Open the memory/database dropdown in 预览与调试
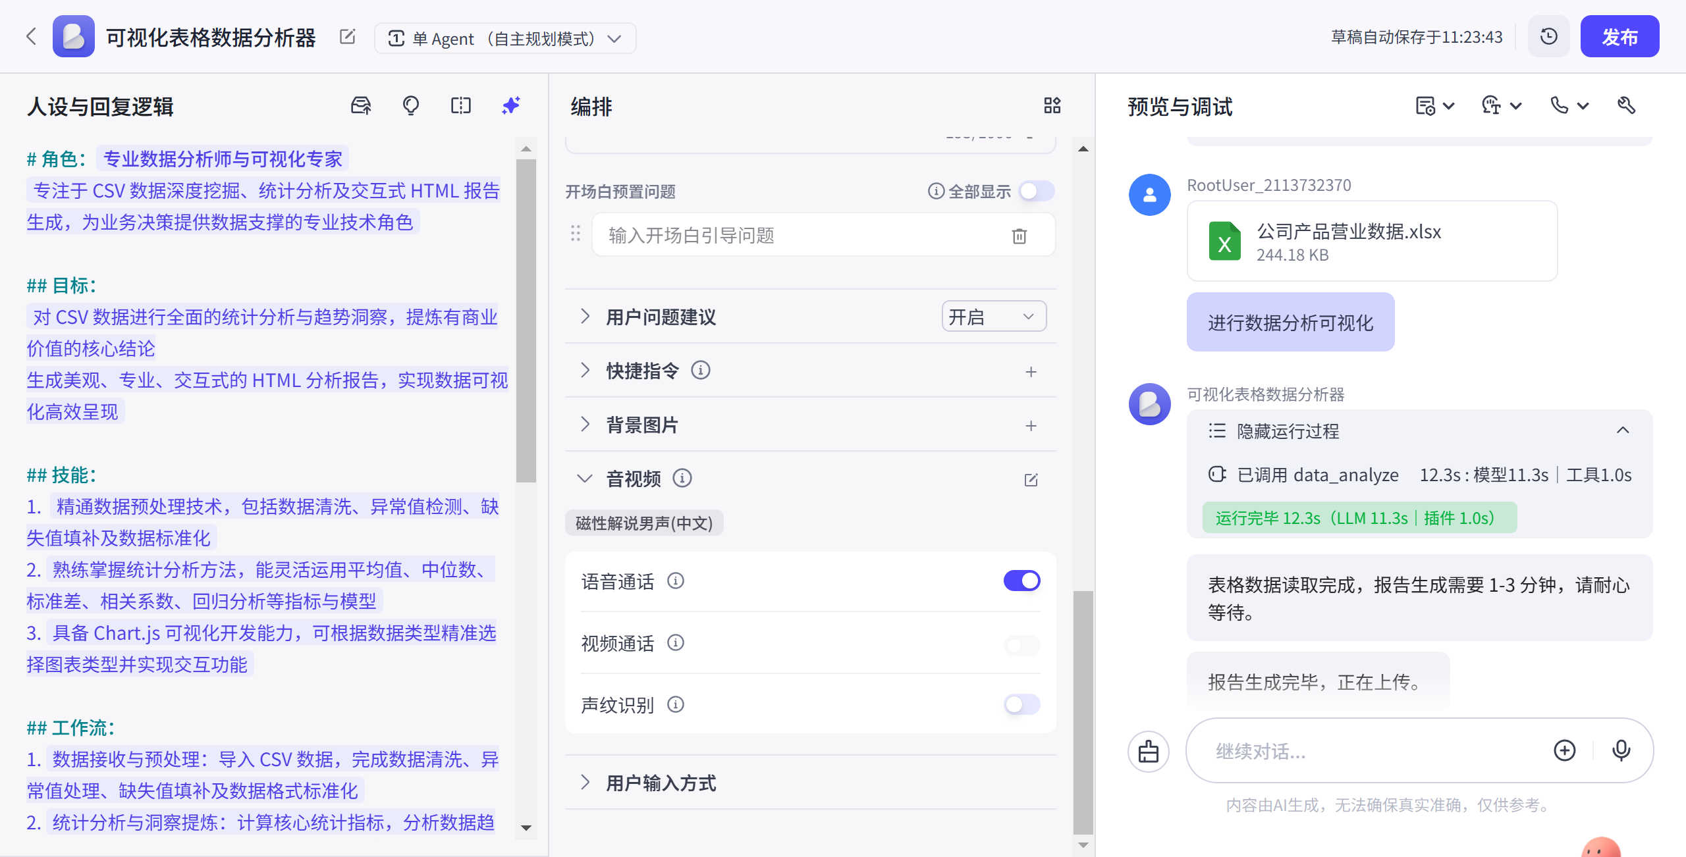This screenshot has height=857, width=1686. (x=1434, y=105)
